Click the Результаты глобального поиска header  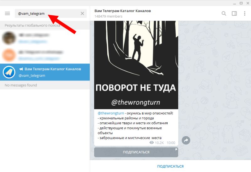tap(33, 25)
